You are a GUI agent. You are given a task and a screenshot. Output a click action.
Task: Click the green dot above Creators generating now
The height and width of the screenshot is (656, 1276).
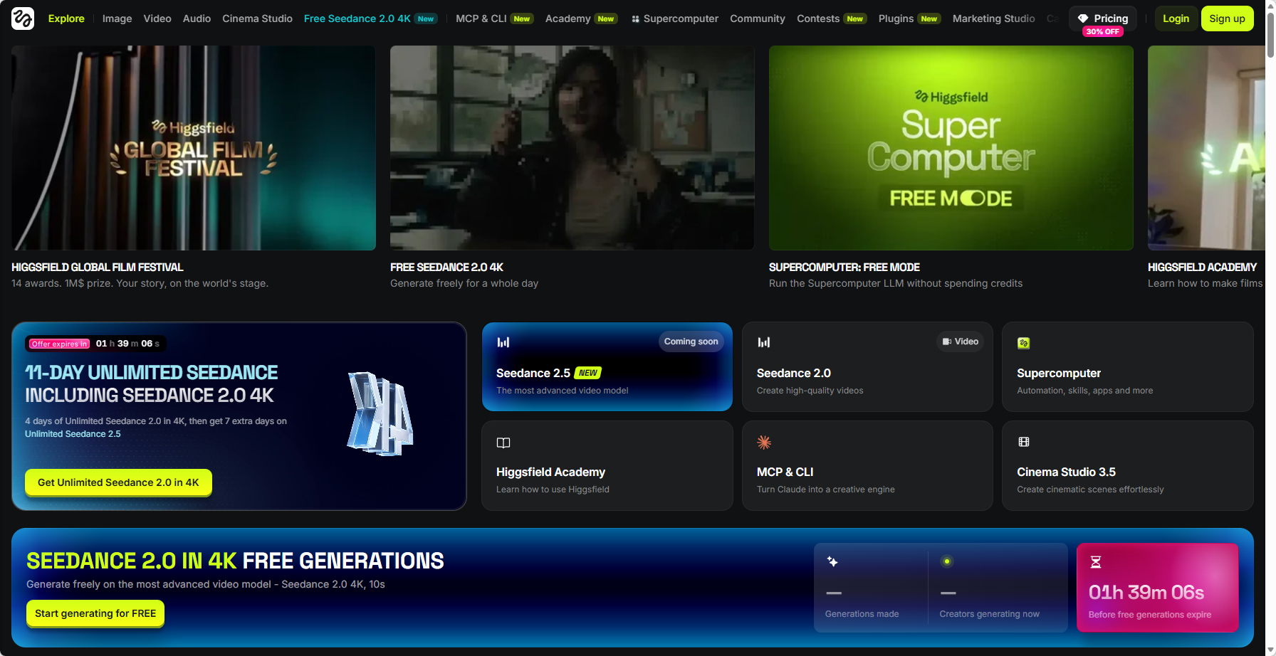pyautogui.click(x=946, y=561)
